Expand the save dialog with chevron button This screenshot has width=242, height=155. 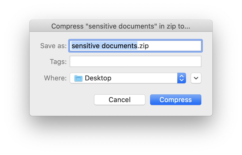pyautogui.click(x=196, y=78)
